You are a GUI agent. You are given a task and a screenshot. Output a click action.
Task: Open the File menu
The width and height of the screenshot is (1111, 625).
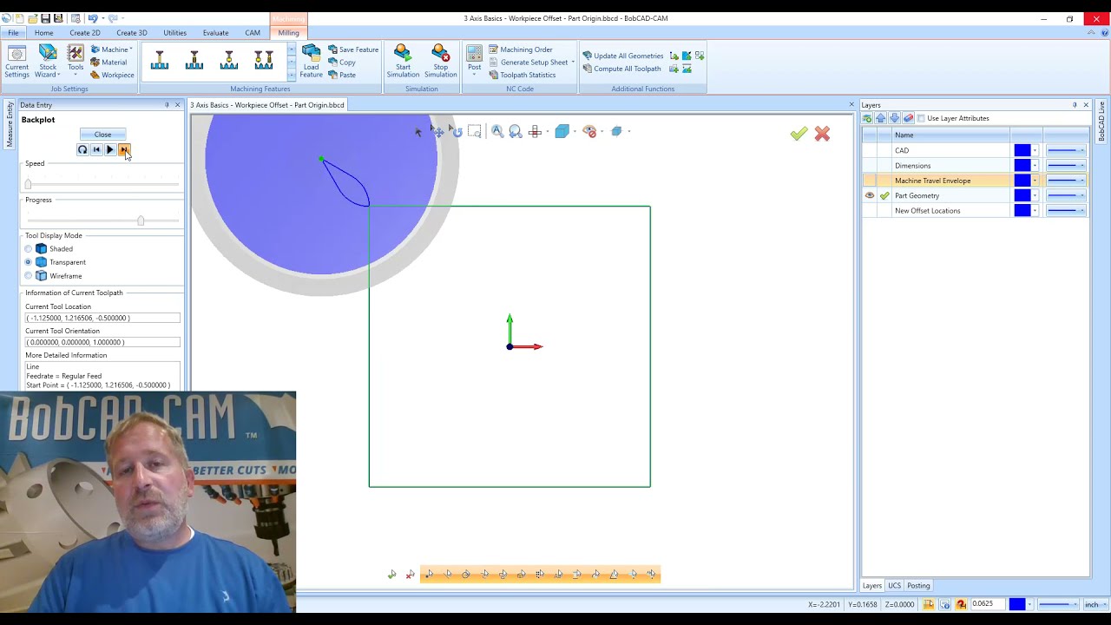tap(13, 33)
